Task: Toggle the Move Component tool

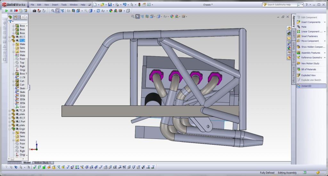Action: click(310, 41)
